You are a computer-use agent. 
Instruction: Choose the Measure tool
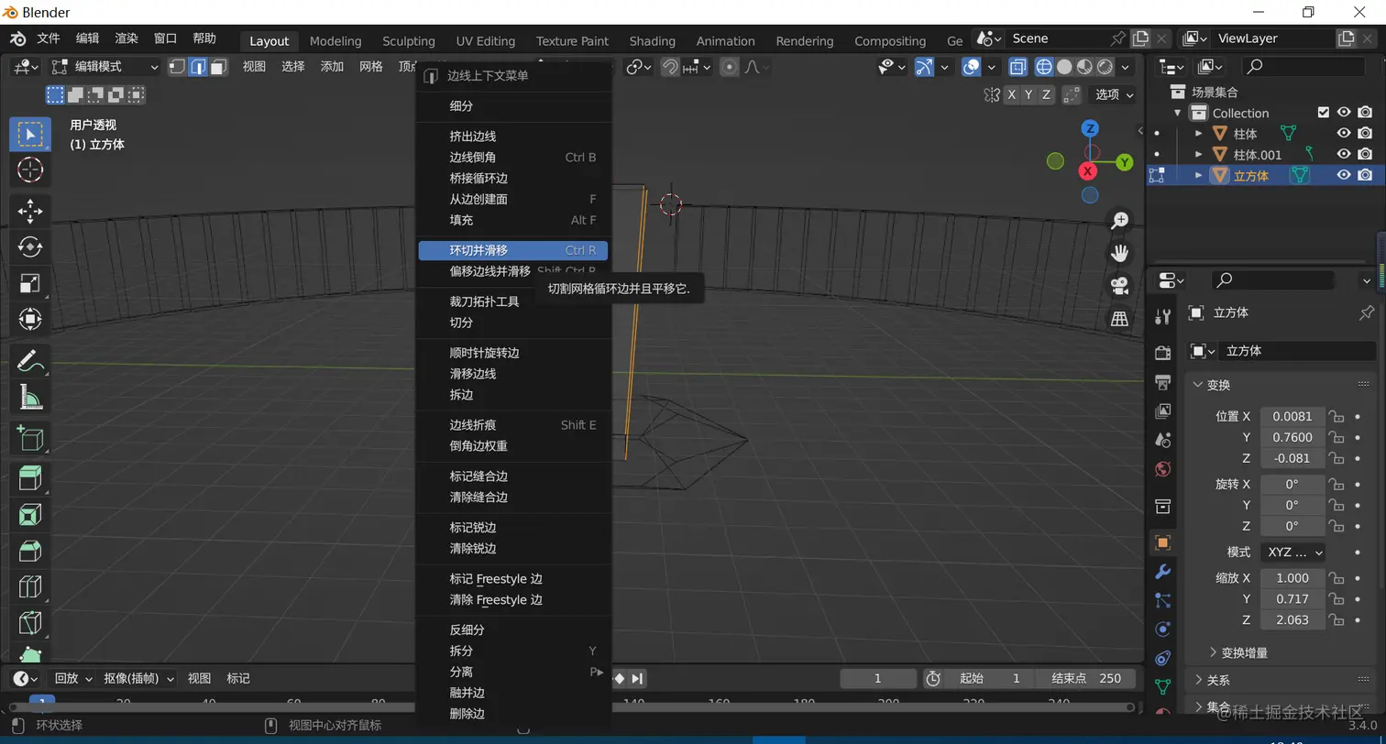[x=30, y=397]
